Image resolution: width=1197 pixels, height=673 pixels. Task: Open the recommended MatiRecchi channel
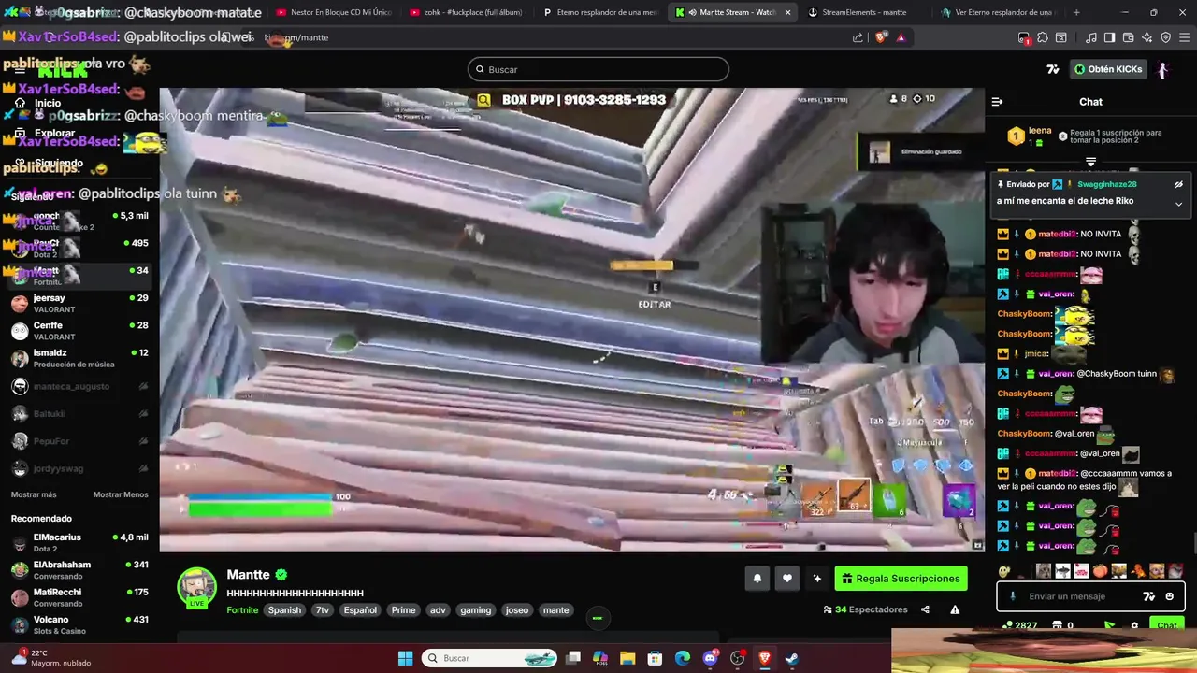(79, 597)
